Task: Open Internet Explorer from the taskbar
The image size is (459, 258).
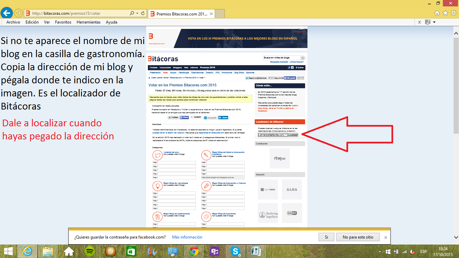Action: click(x=27, y=251)
